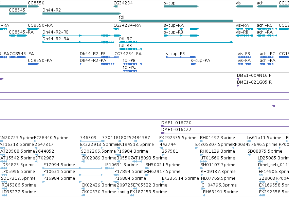Click transcript vis-RA label
Image resolution: width=289 pixels, height=197 pixels.
click(242, 25)
